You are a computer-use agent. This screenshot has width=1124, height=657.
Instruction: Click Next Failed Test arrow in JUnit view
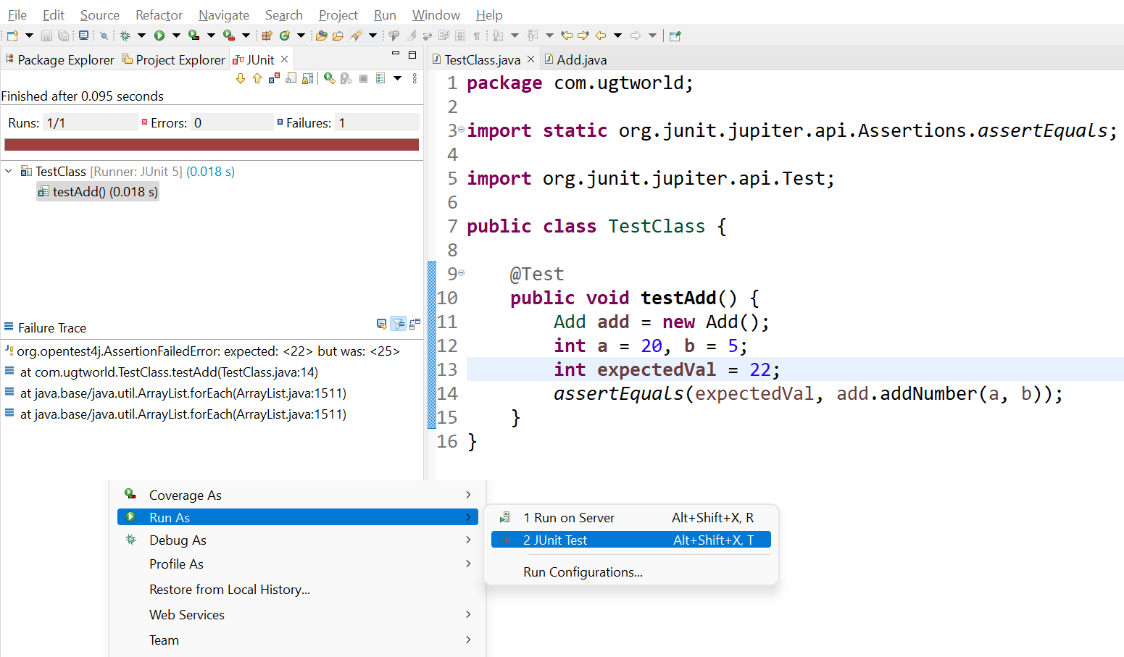[x=241, y=78]
